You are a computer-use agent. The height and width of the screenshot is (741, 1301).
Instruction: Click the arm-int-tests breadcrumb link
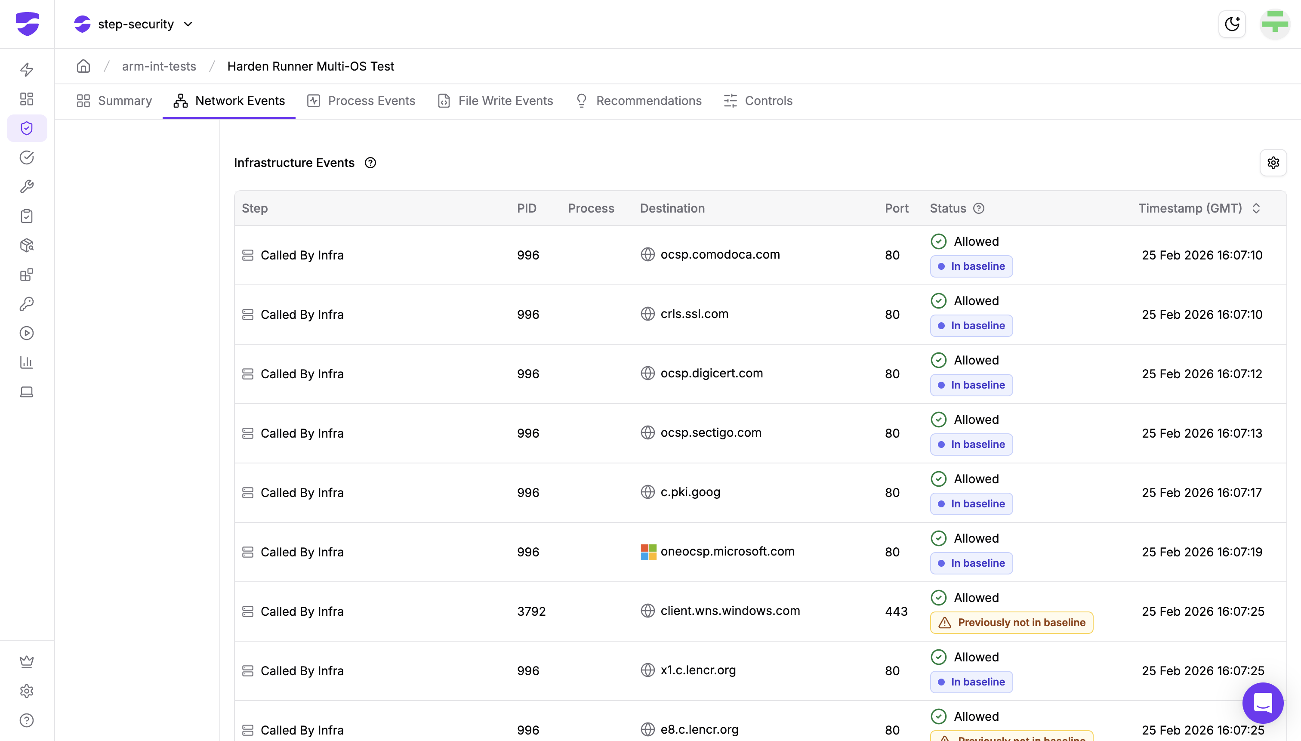tap(159, 66)
